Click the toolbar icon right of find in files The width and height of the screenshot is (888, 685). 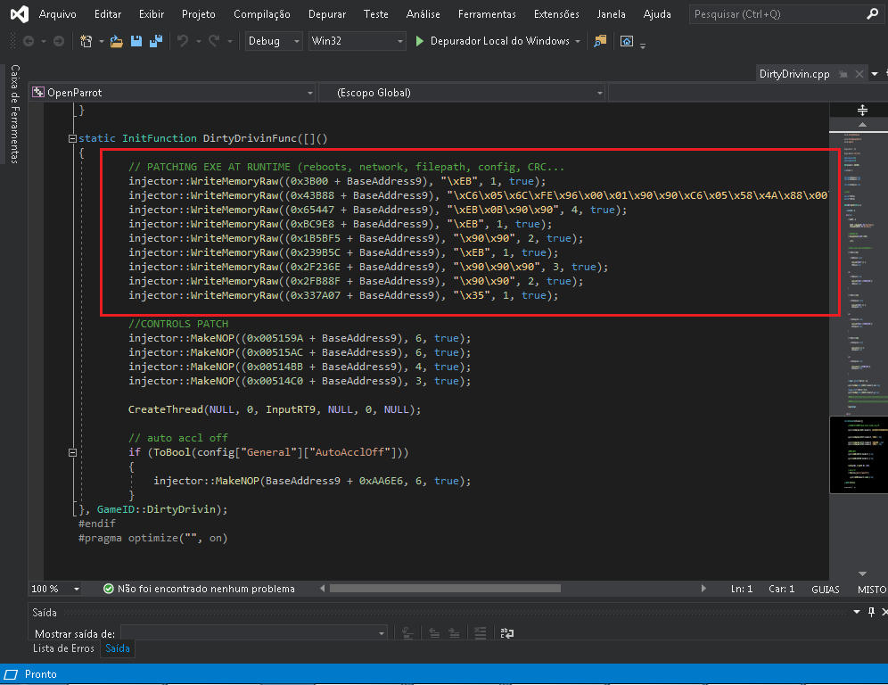coord(627,41)
